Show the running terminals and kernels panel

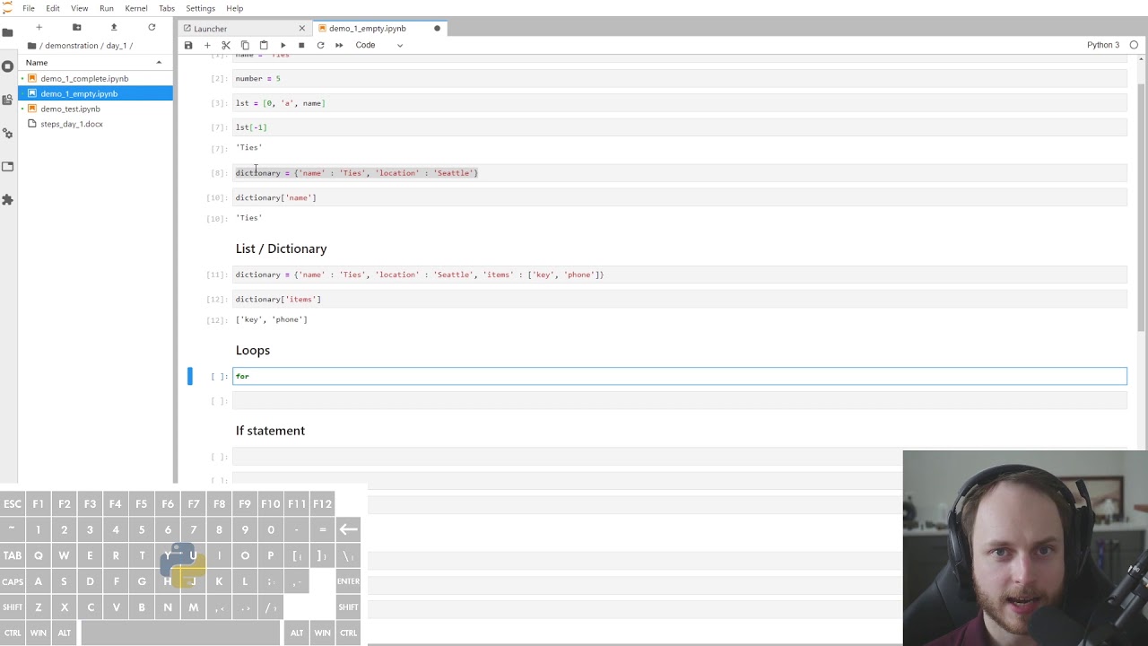8,66
